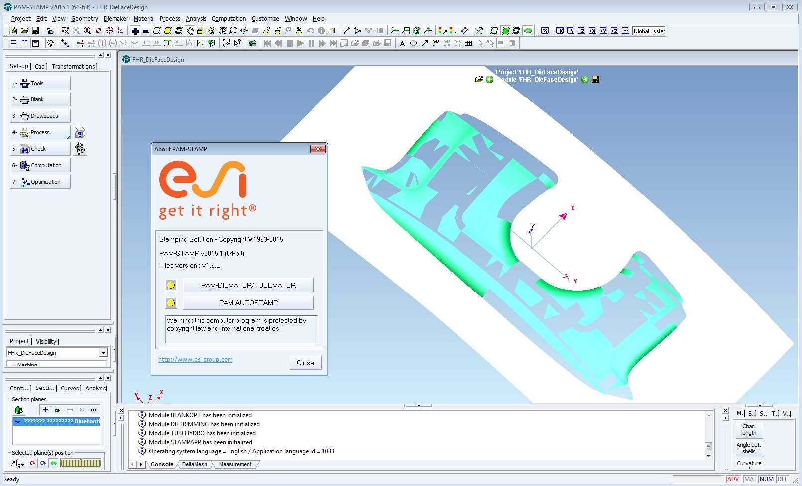This screenshot has height=486, width=802.
Task: Switch to the DeltaMesh console tab
Action: click(194, 464)
